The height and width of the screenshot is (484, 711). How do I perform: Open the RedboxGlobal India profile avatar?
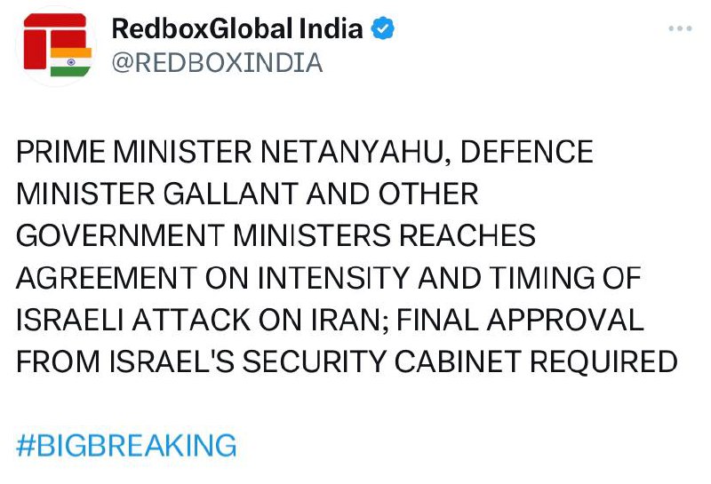[x=57, y=46]
